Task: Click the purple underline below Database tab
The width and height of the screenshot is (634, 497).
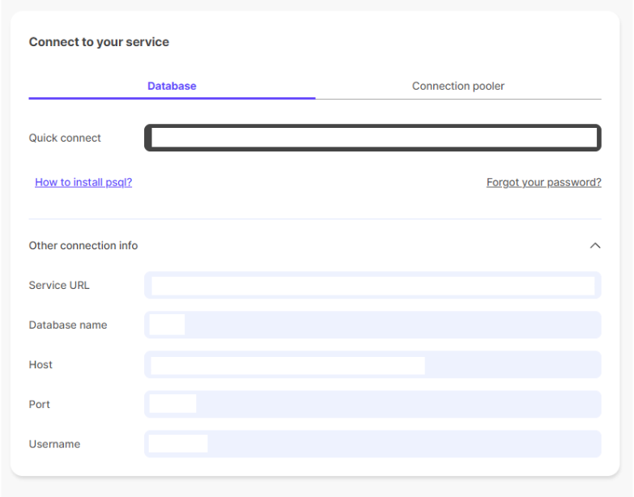Action: [x=172, y=98]
